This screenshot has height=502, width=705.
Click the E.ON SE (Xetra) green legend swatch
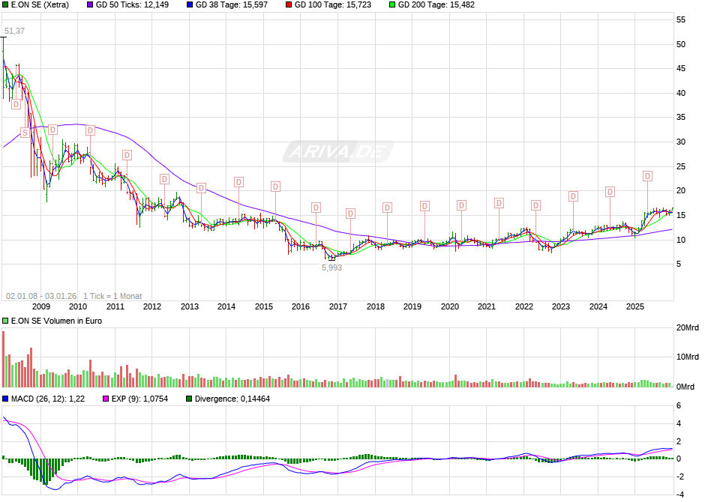pyautogui.click(x=5, y=5)
